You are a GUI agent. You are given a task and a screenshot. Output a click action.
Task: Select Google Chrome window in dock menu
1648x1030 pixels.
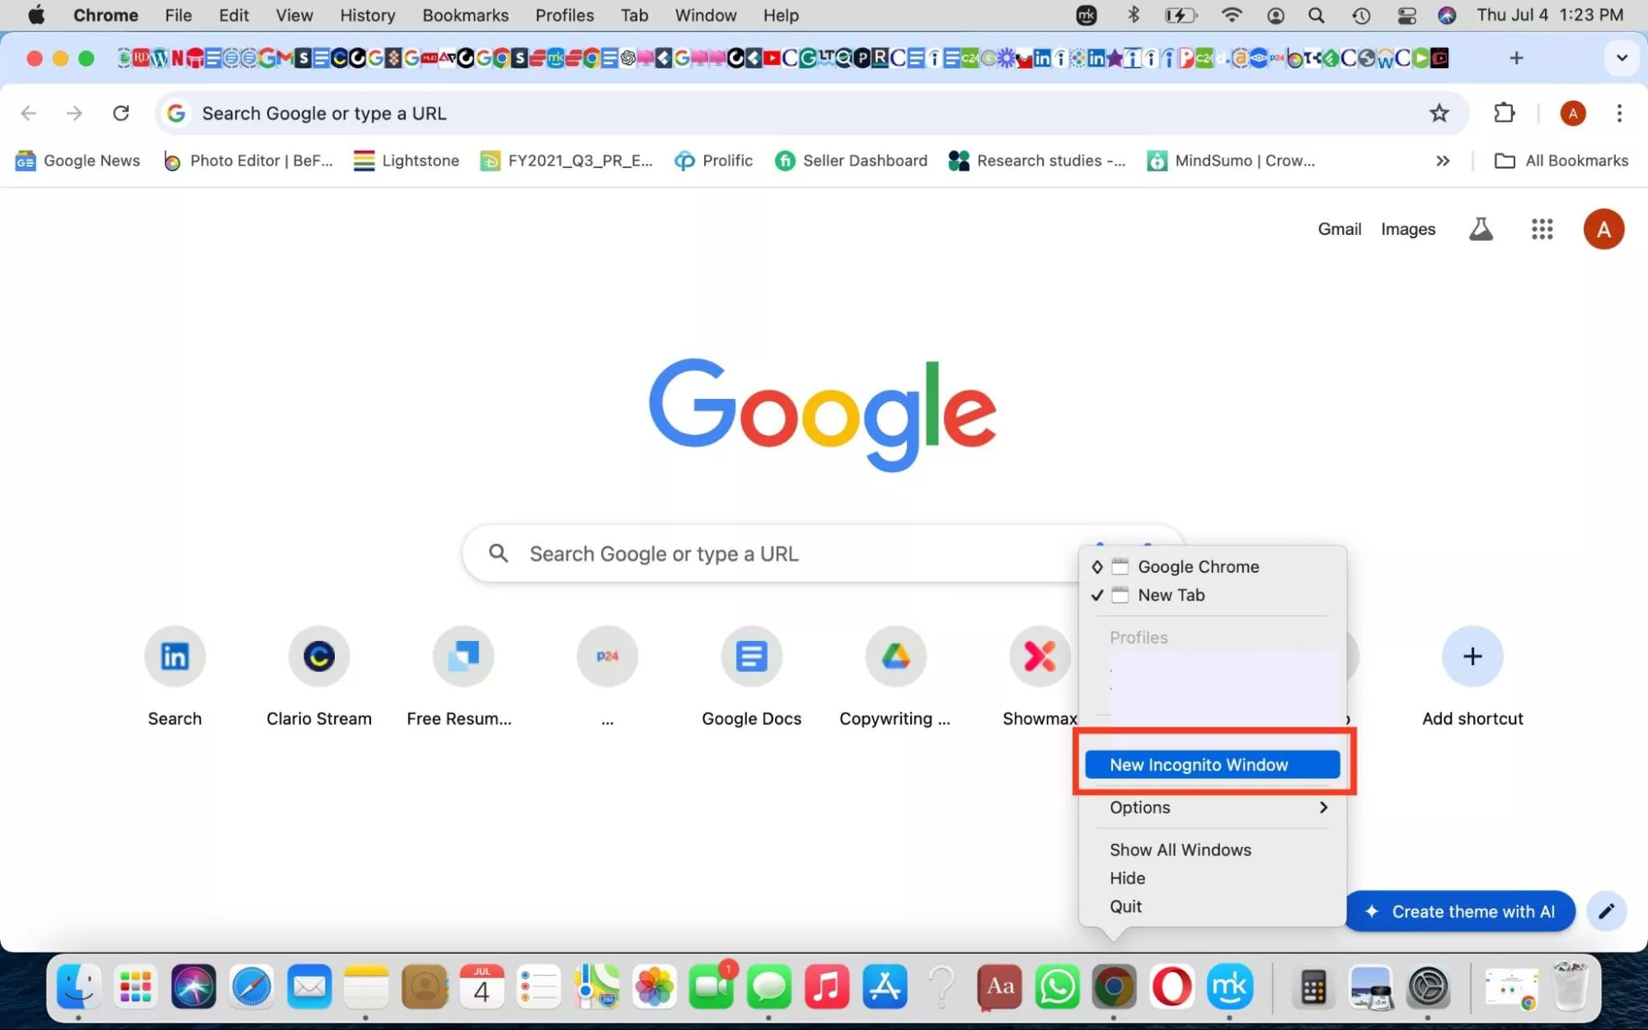point(1198,567)
